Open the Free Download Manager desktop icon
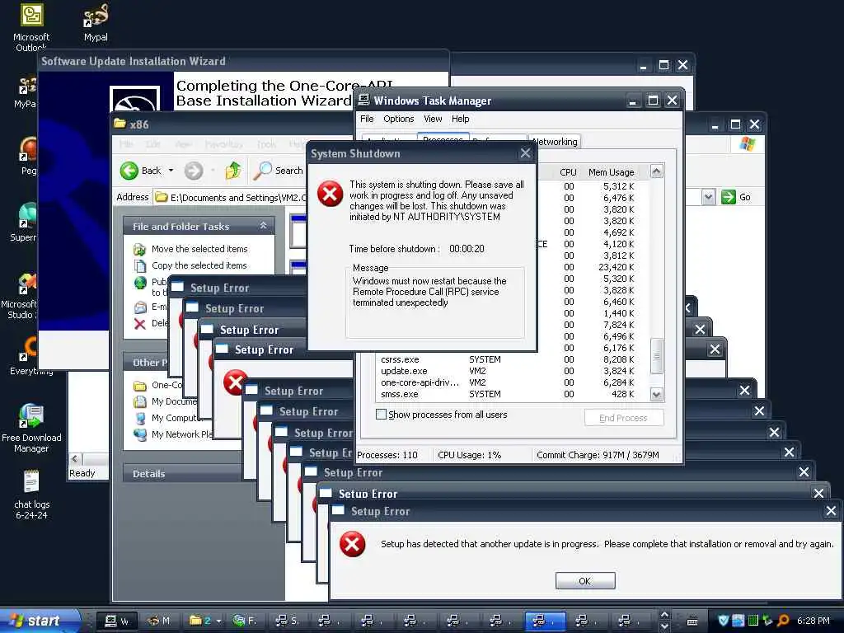This screenshot has height=633, width=844. (31, 428)
